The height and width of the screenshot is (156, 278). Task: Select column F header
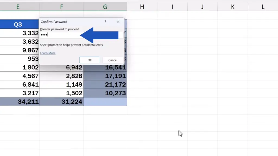[61, 7]
